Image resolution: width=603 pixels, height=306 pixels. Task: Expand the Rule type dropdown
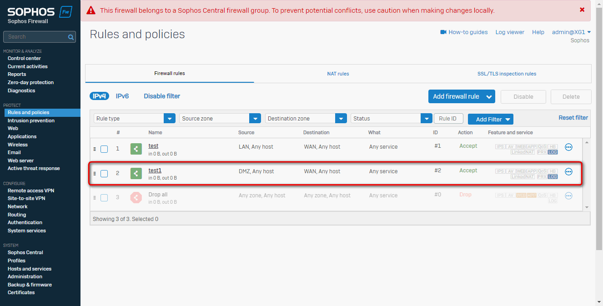[169, 119]
